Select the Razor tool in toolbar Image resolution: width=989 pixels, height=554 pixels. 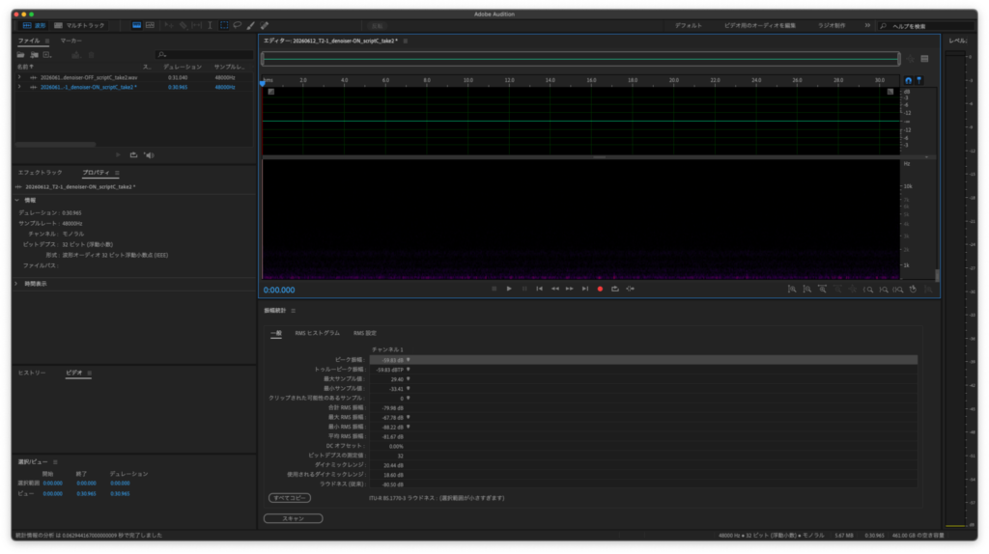[183, 25]
